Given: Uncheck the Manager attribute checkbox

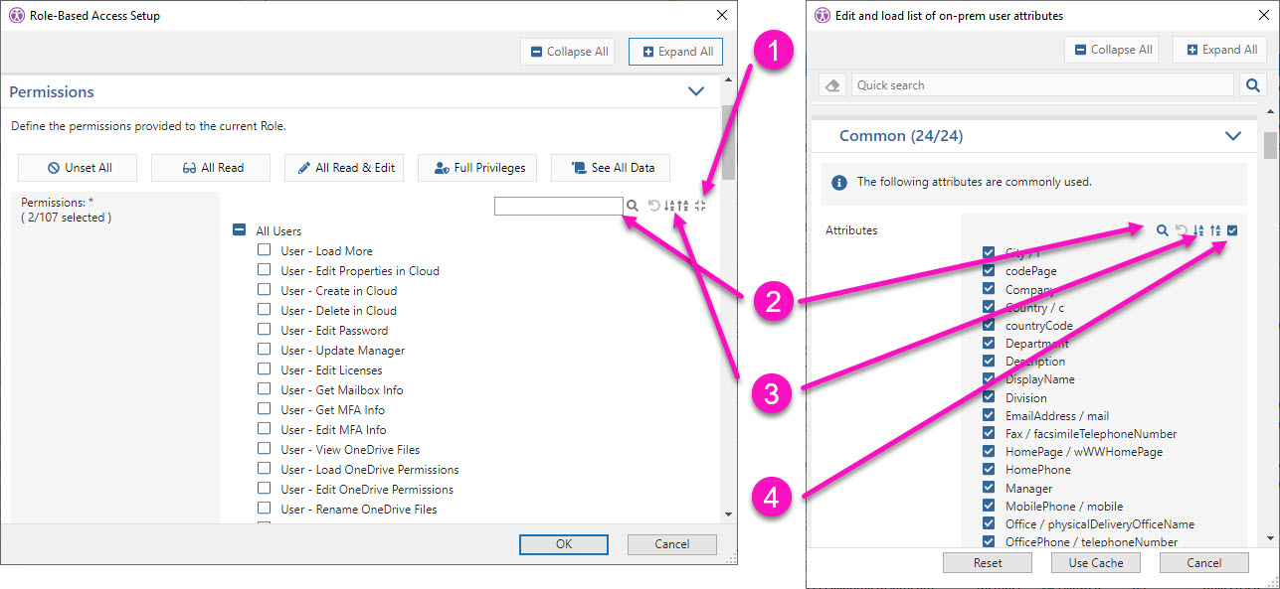Looking at the screenshot, I should (x=988, y=488).
